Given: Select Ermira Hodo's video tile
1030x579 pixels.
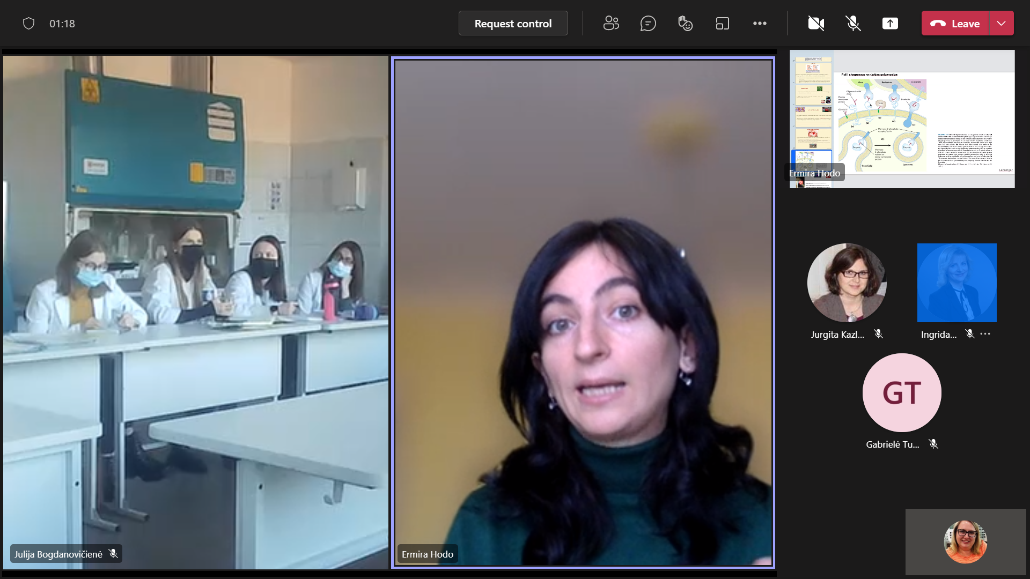Looking at the screenshot, I should point(583,312).
